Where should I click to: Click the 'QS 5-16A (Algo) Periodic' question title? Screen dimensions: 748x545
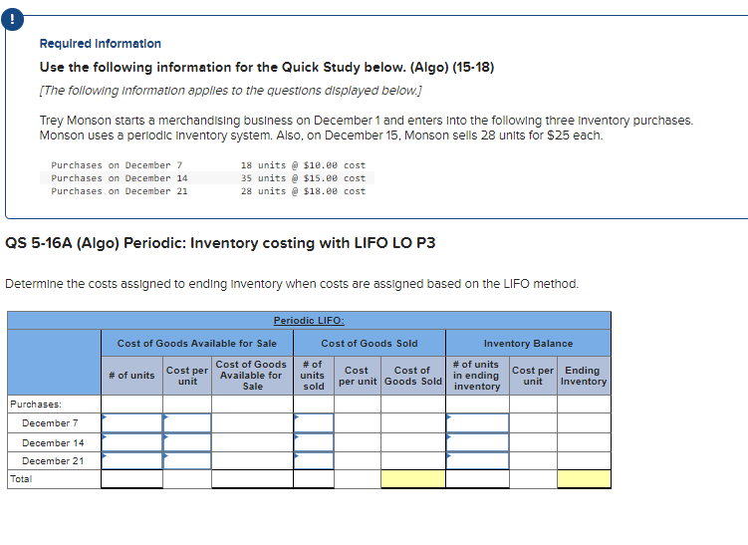pyautogui.click(x=220, y=243)
